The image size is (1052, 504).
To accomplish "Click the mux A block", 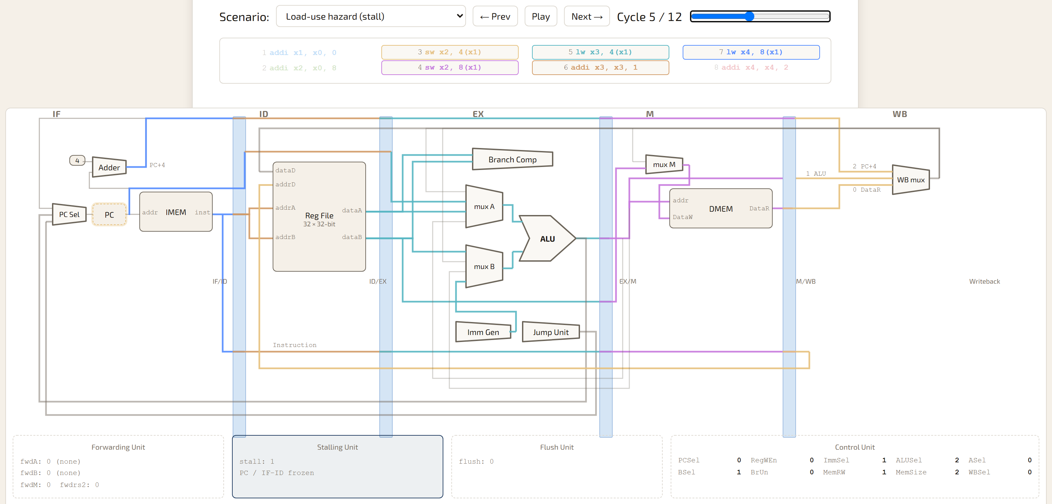I will pyautogui.click(x=484, y=207).
